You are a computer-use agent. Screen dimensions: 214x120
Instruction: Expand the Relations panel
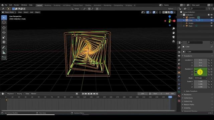click(187, 95)
